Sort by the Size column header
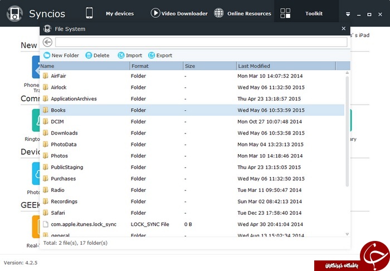This screenshot has height=271, width=390. [x=209, y=66]
